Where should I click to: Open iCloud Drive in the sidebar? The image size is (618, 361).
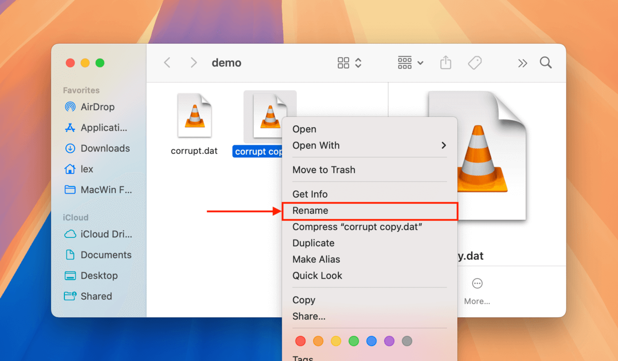(98, 234)
